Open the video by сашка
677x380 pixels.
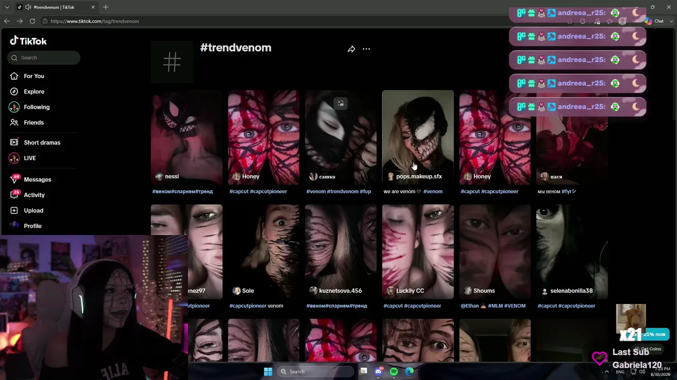tap(341, 137)
